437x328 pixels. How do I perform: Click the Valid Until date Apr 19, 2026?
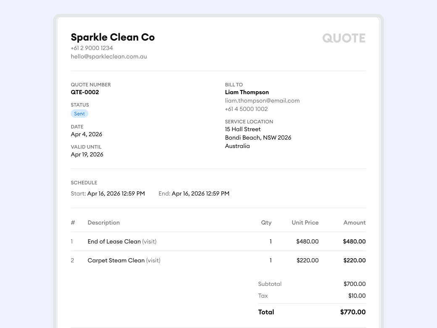coord(87,154)
